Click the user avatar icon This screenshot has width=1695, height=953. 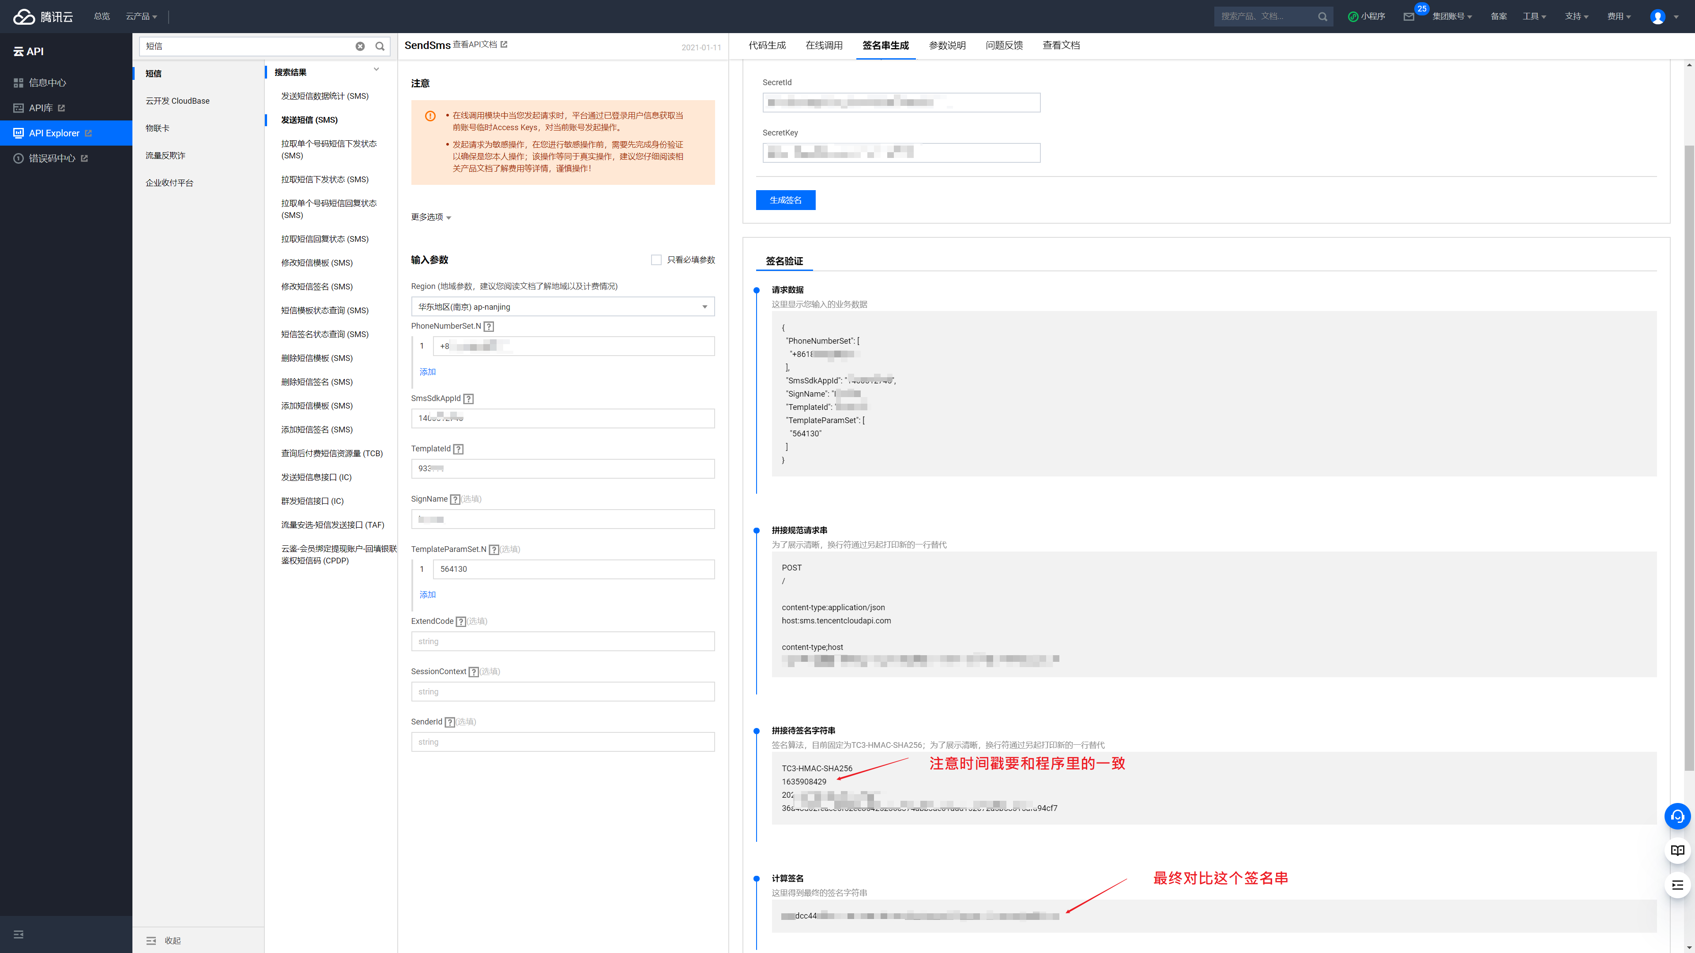point(1657,16)
